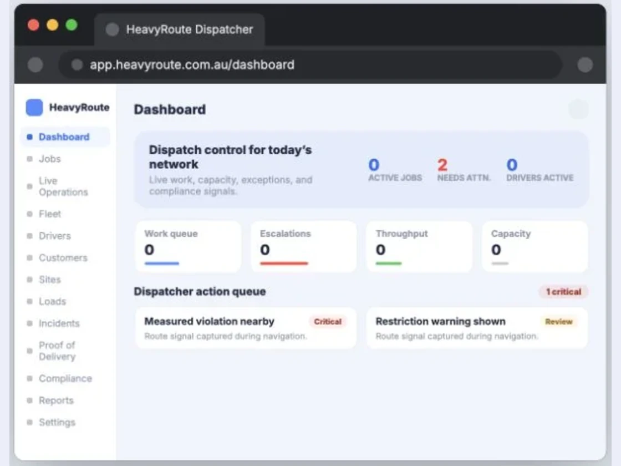This screenshot has height=466, width=621.
Task: Click the 1 critical badge
Action: pyautogui.click(x=563, y=292)
